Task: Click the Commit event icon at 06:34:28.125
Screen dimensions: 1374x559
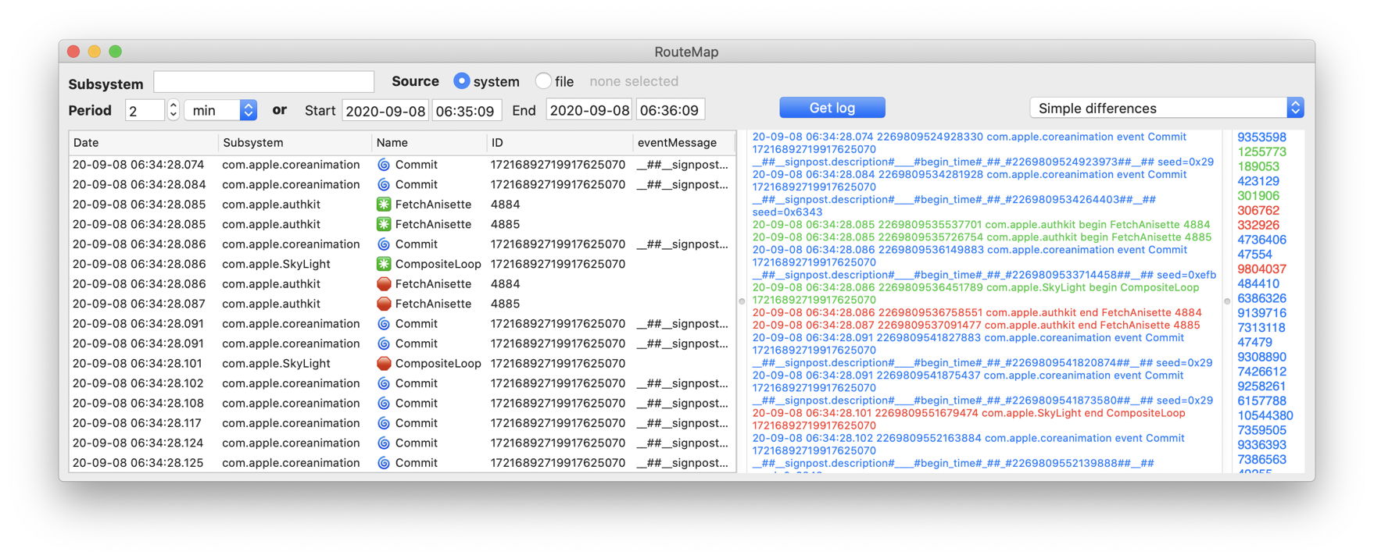Action: [x=384, y=463]
